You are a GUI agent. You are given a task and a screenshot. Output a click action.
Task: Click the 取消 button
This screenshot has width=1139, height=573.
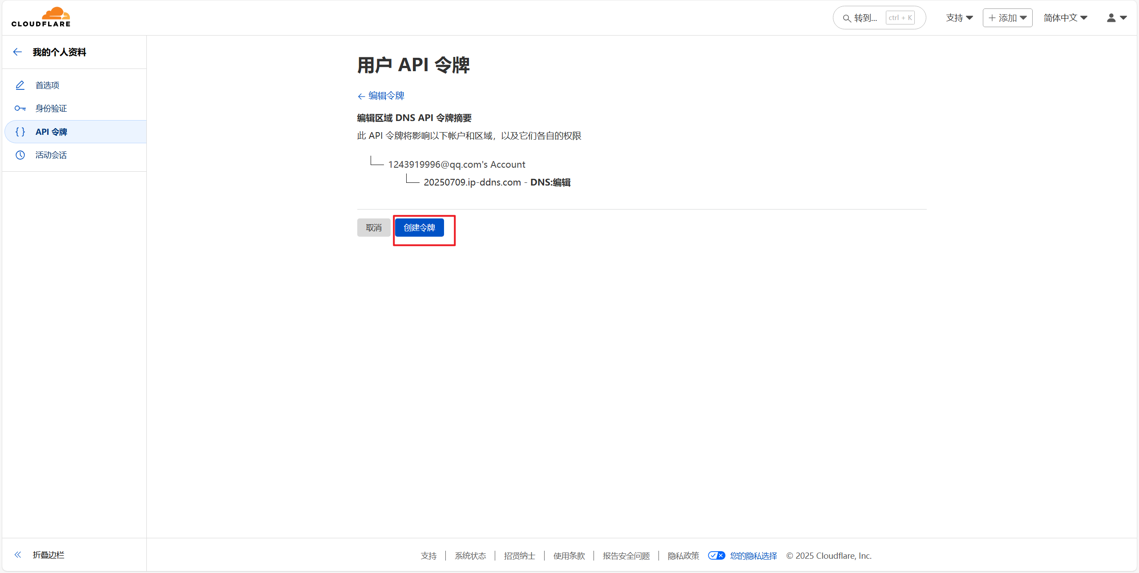click(x=374, y=227)
